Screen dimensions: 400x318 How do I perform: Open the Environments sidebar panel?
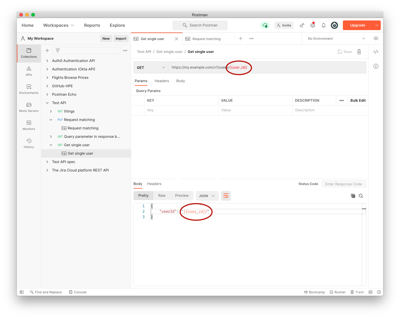coord(29,89)
